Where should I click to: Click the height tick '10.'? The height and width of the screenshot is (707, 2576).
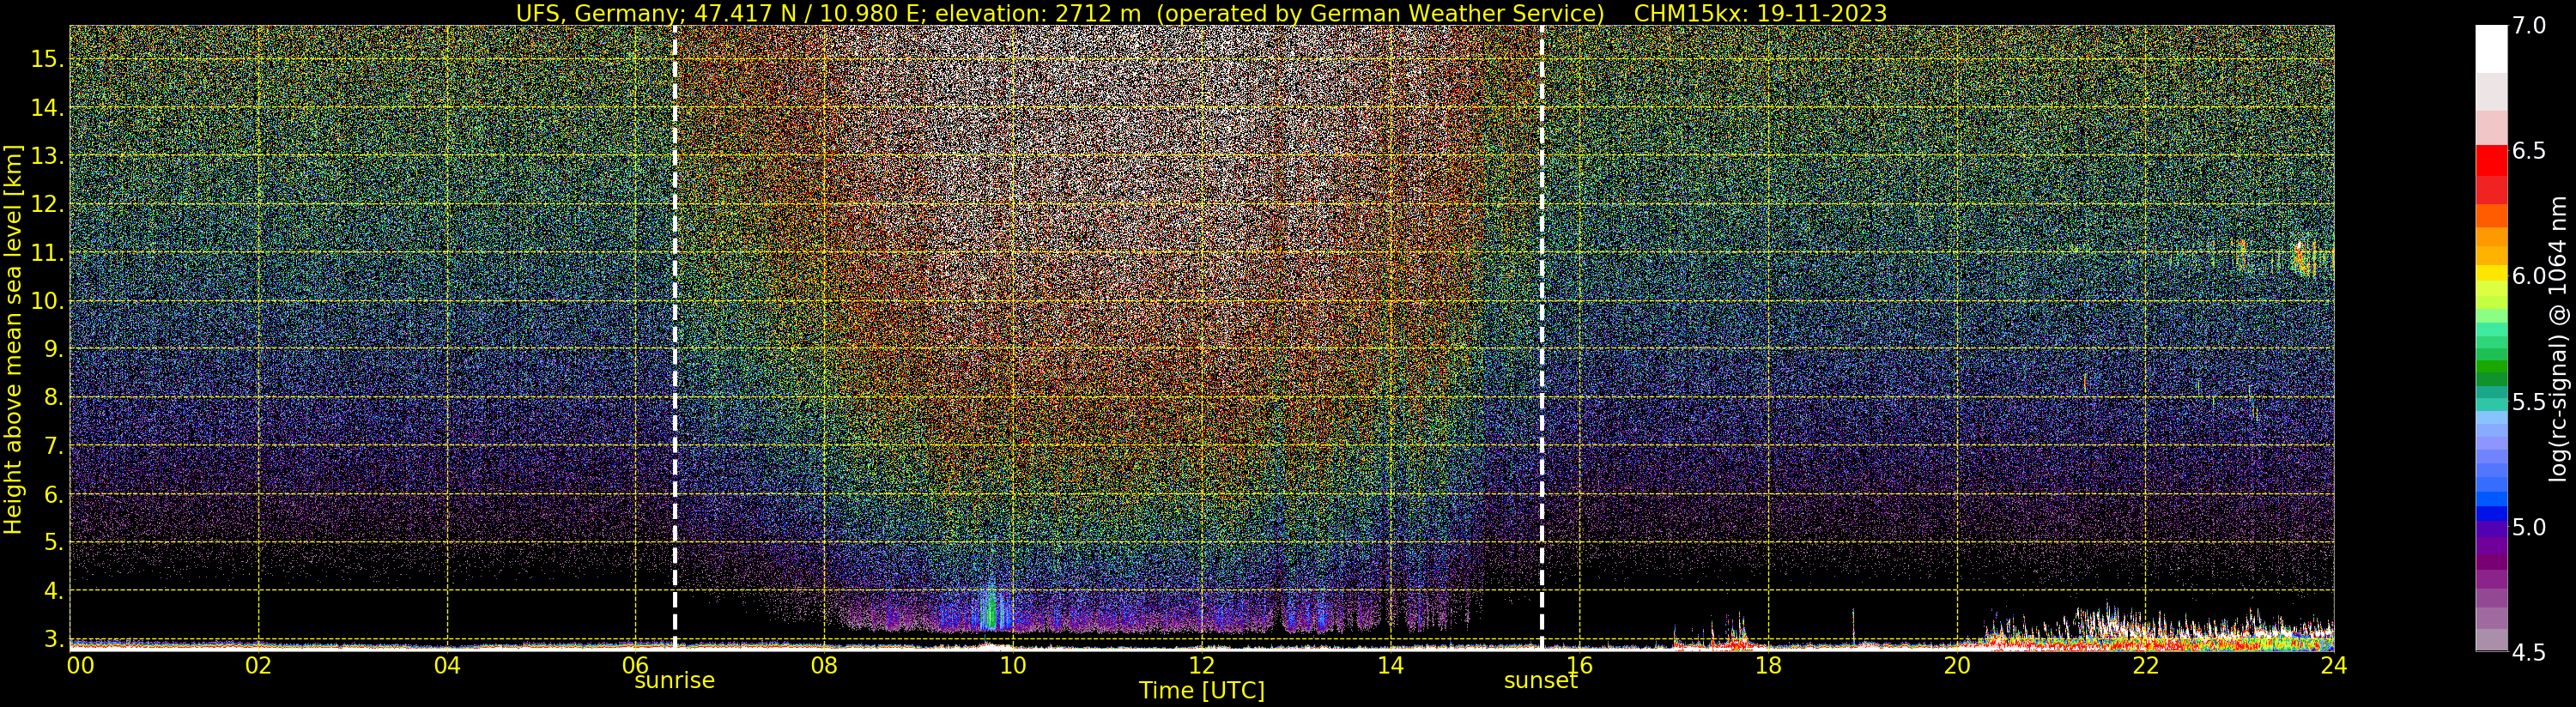(x=47, y=301)
